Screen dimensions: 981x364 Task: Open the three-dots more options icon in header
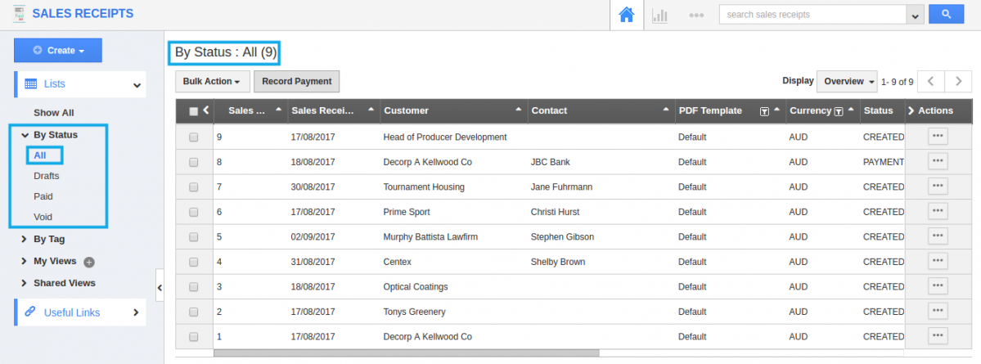(696, 15)
